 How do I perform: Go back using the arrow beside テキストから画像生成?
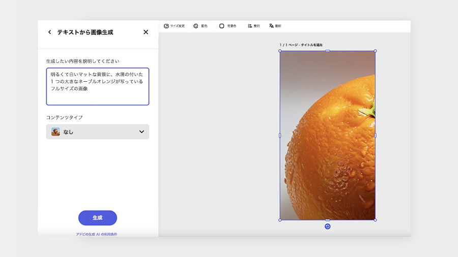(x=49, y=32)
